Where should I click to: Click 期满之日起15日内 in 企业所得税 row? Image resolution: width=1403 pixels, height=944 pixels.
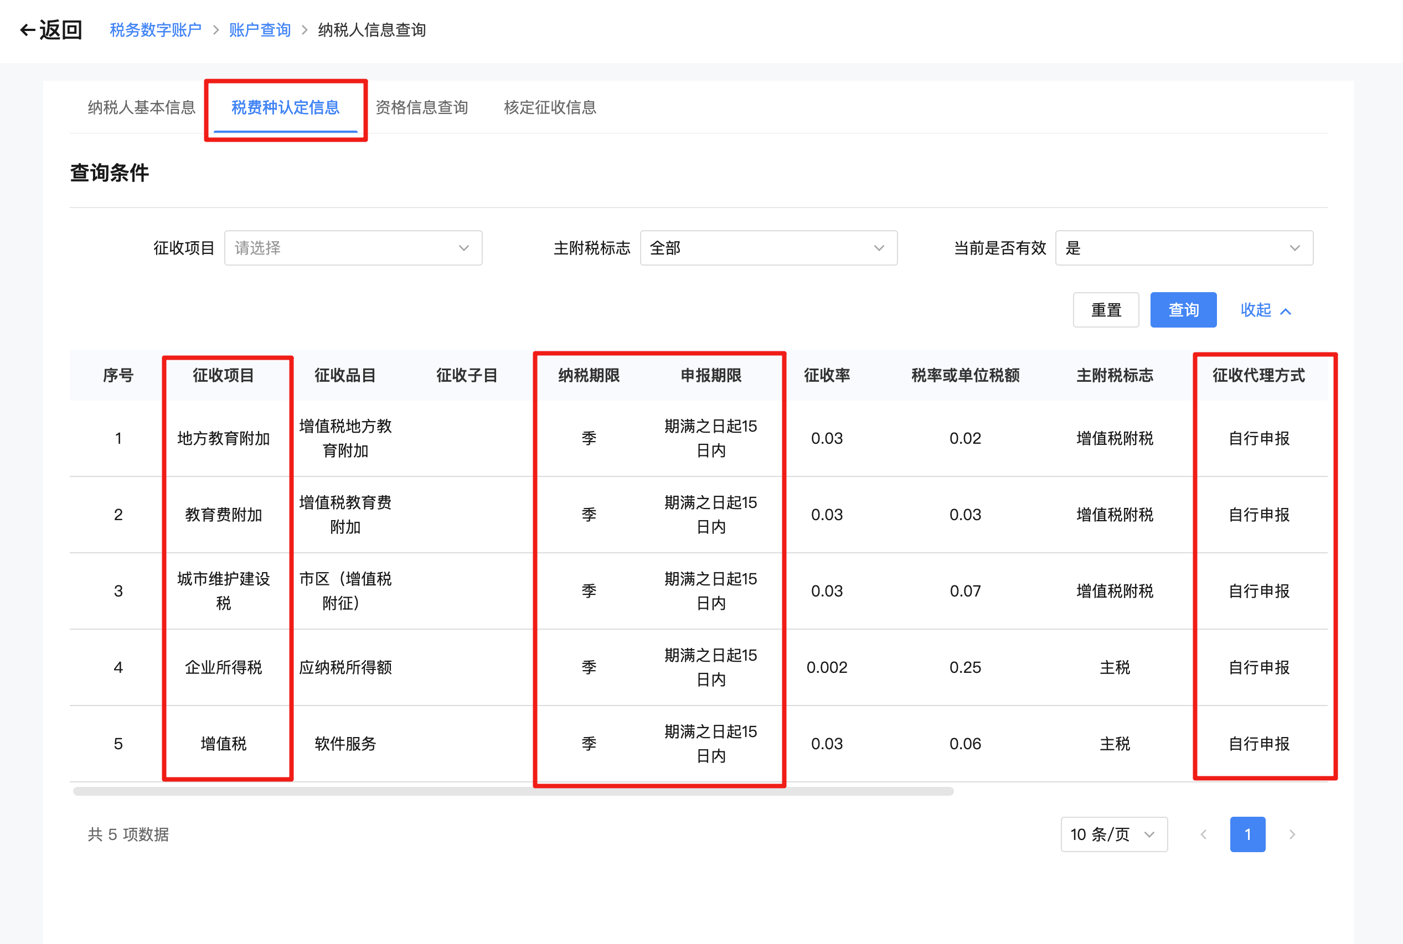point(711,667)
